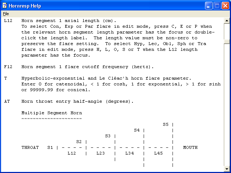This screenshot has height=173, width=231.
Task: Click the Hornresp Help window title text
Action: pyautogui.click(x=25, y=6)
